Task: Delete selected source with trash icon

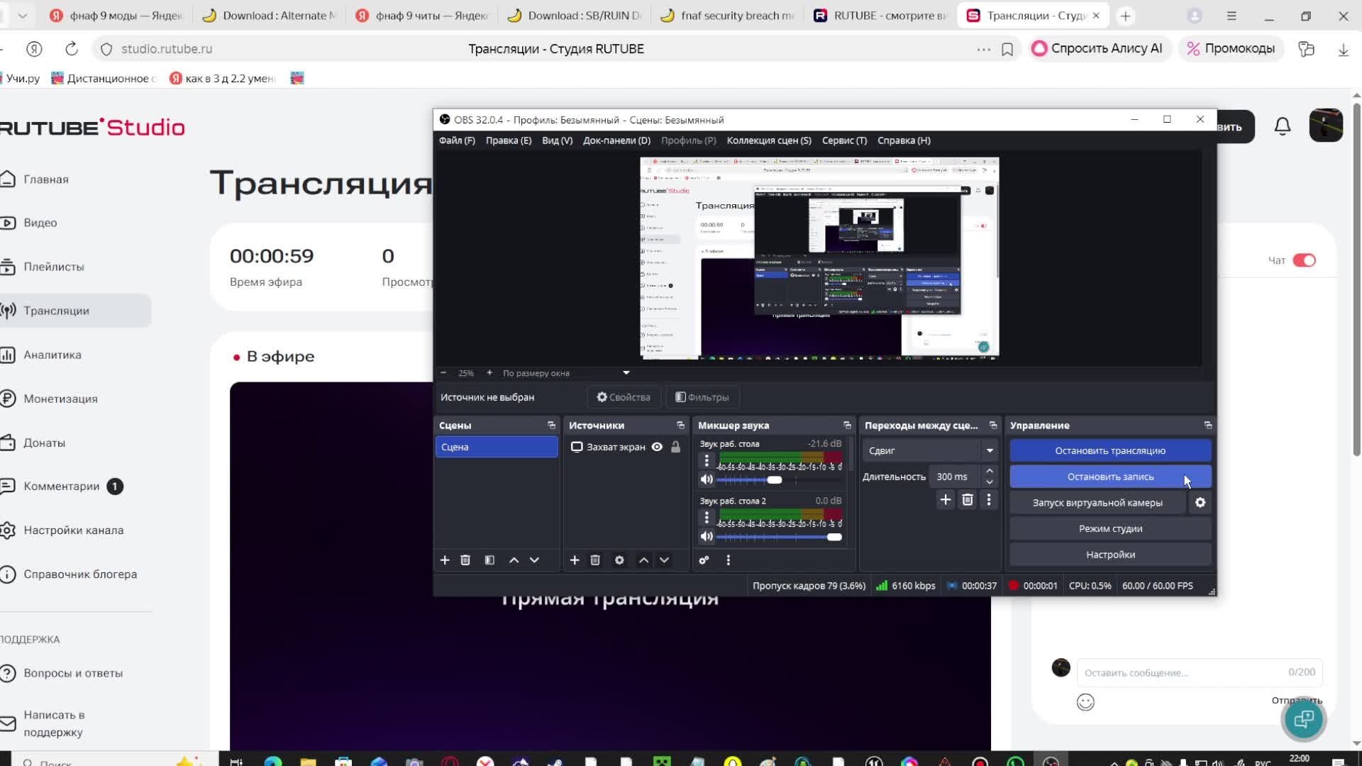Action: [595, 560]
